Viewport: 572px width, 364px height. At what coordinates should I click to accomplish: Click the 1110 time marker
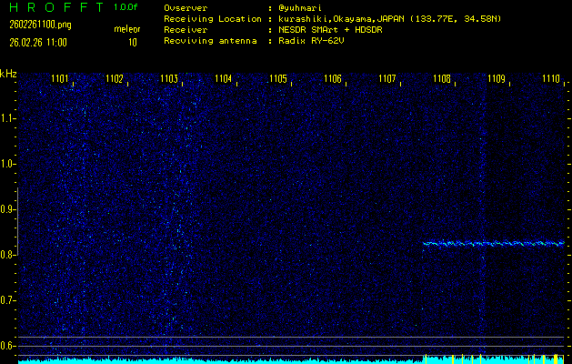tap(551, 79)
